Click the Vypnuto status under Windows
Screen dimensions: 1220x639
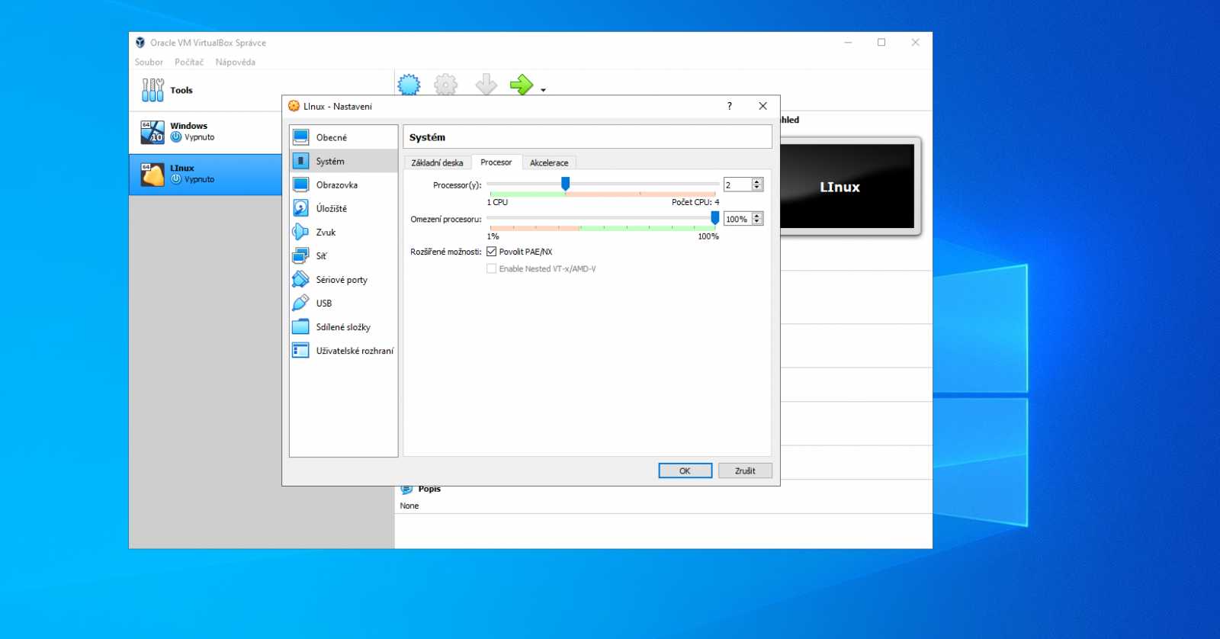tap(199, 137)
